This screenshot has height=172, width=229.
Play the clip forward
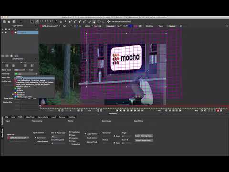coord(135,110)
